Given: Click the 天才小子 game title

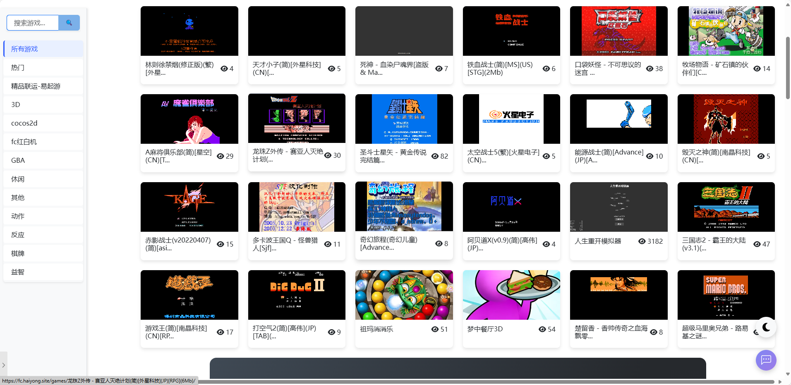Looking at the screenshot, I should [287, 69].
